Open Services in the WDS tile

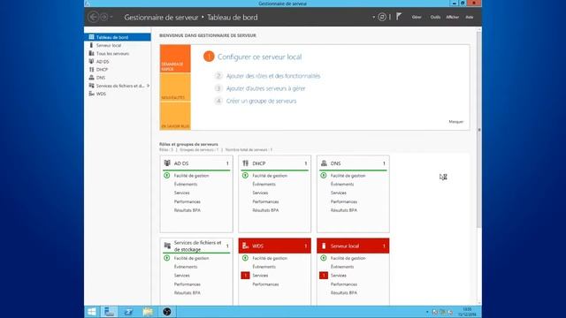(x=260, y=276)
